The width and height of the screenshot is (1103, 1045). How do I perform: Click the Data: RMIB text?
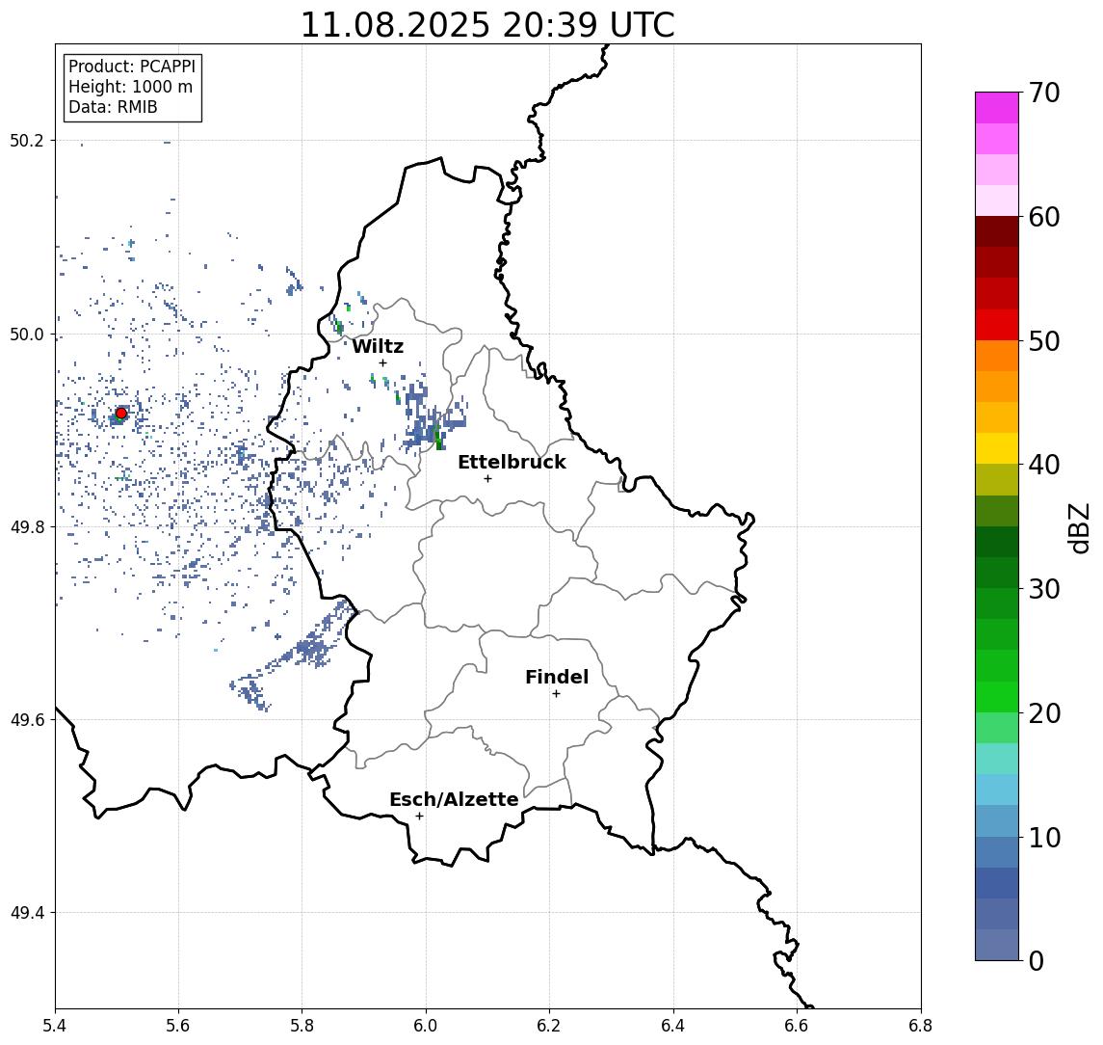[113, 107]
